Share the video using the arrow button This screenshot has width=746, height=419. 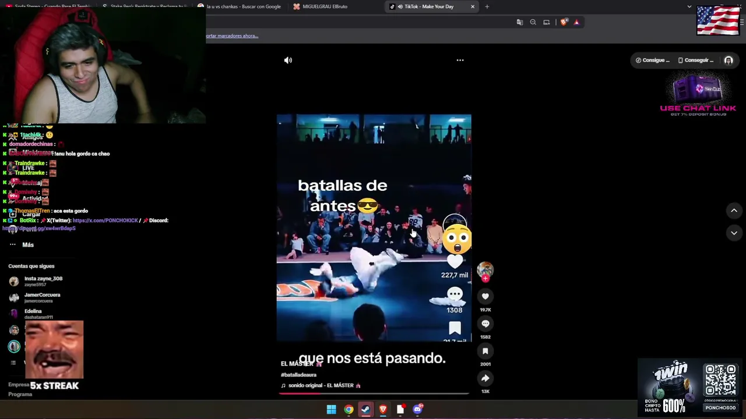[485, 378]
